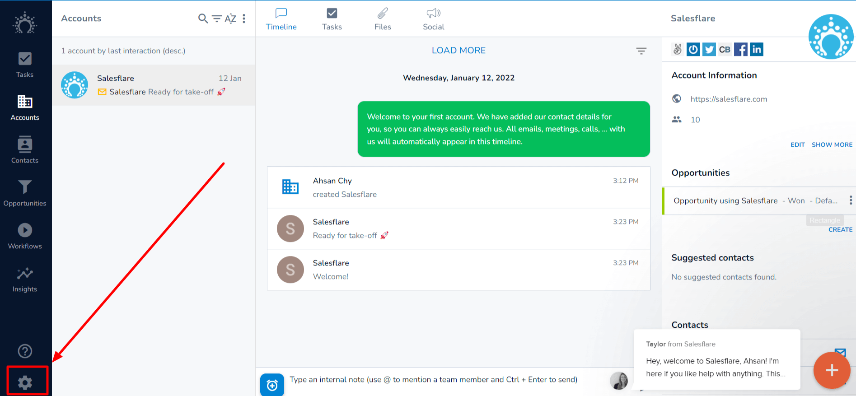Click EDIT account information
The image size is (856, 396).
(798, 144)
